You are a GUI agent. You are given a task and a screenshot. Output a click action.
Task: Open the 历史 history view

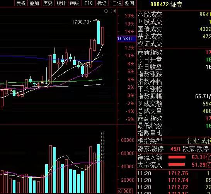pos(48,3)
